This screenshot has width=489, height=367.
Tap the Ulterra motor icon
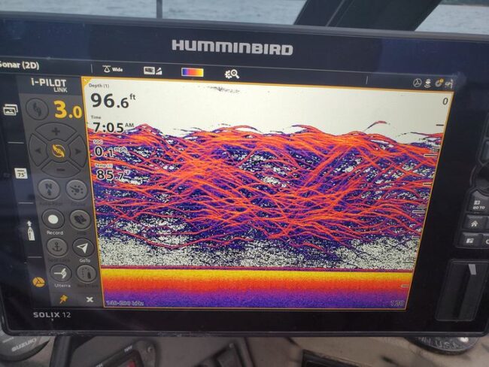[x=60, y=272]
